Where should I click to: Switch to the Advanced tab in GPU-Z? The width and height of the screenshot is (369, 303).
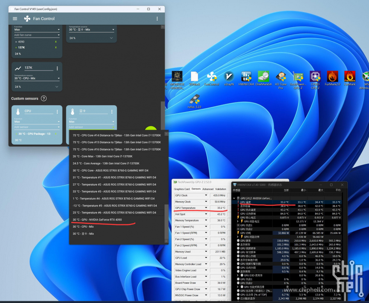click(207, 189)
